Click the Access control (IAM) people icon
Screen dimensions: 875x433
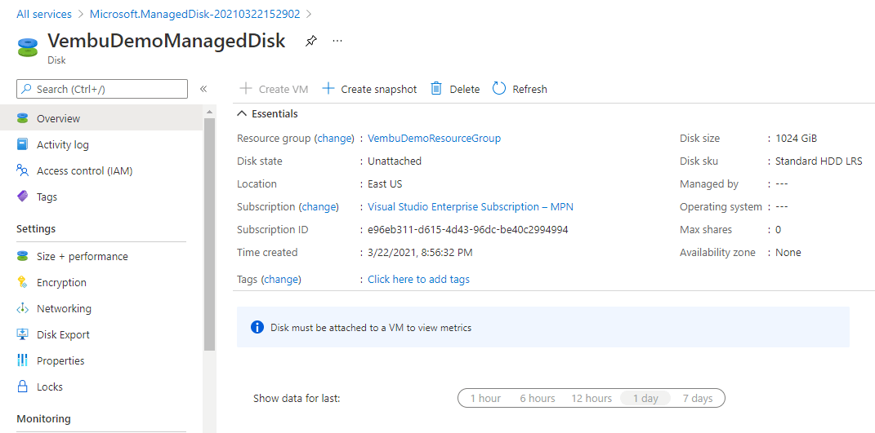point(22,170)
